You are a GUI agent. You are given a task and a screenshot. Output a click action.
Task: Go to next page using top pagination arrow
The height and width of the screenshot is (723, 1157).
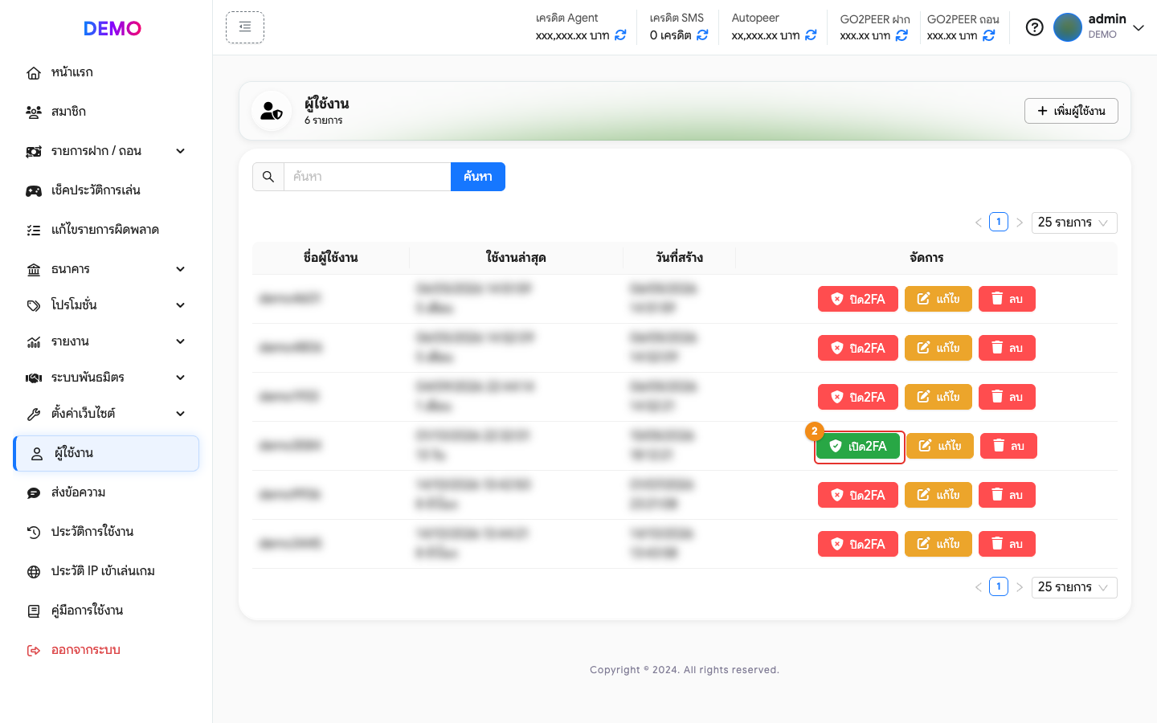tap(1020, 223)
